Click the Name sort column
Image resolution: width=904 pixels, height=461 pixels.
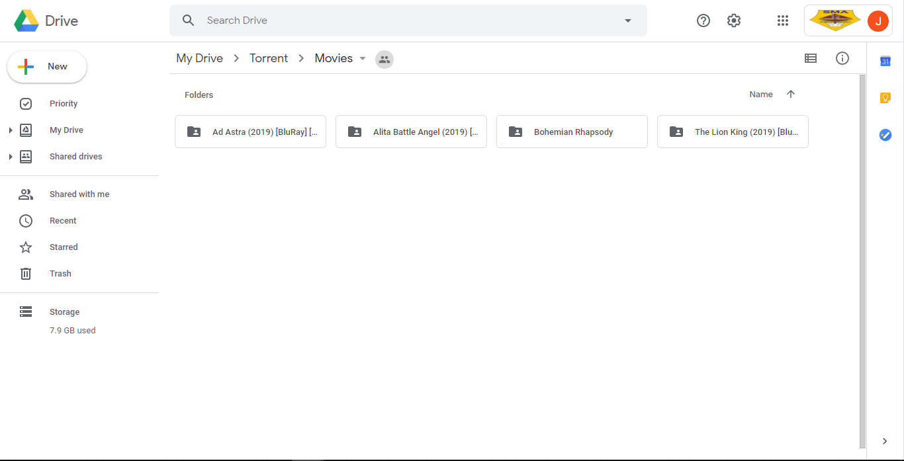pos(761,95)
